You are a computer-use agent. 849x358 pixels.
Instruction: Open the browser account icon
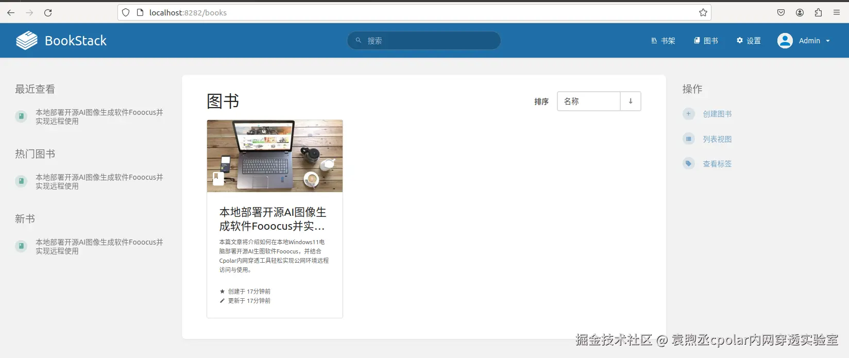[800, 12]
